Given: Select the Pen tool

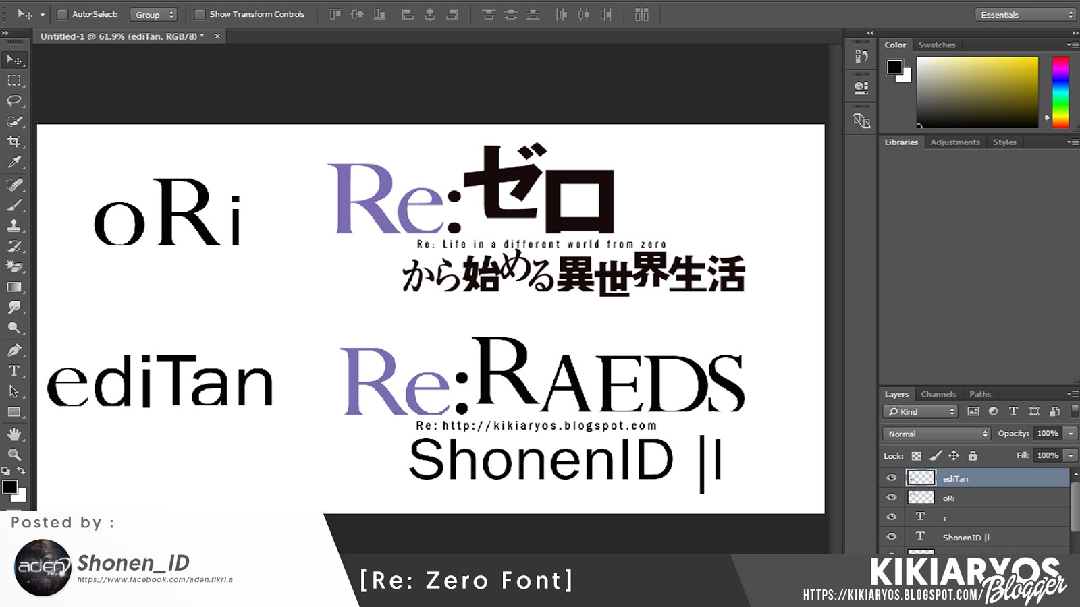Looking at the screenshot, I should [13, 349].
